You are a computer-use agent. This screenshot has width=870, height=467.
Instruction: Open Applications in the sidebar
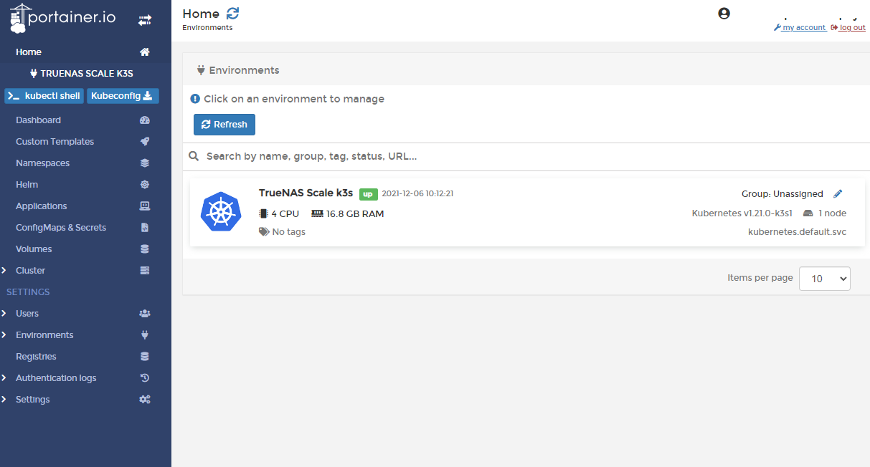pos(41,206)
